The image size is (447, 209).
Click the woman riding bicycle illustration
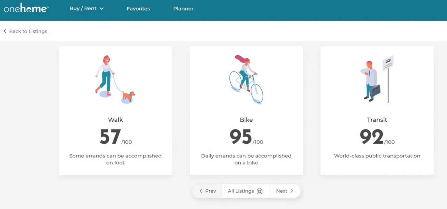click(246, 79)
